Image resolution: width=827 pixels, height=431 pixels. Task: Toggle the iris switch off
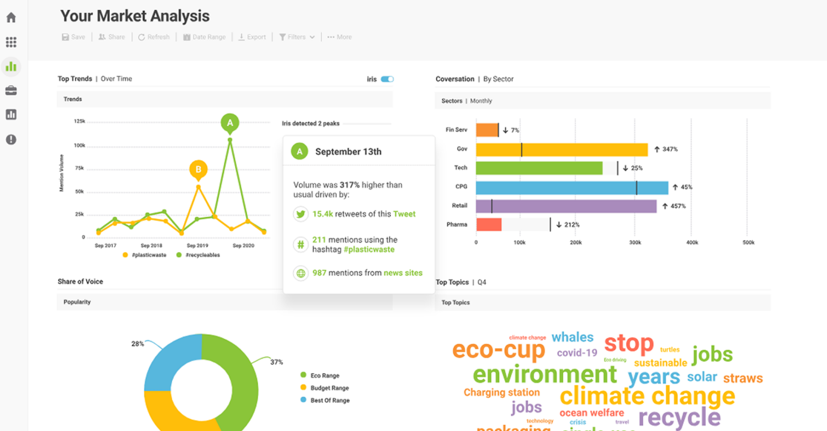(387, 79)
